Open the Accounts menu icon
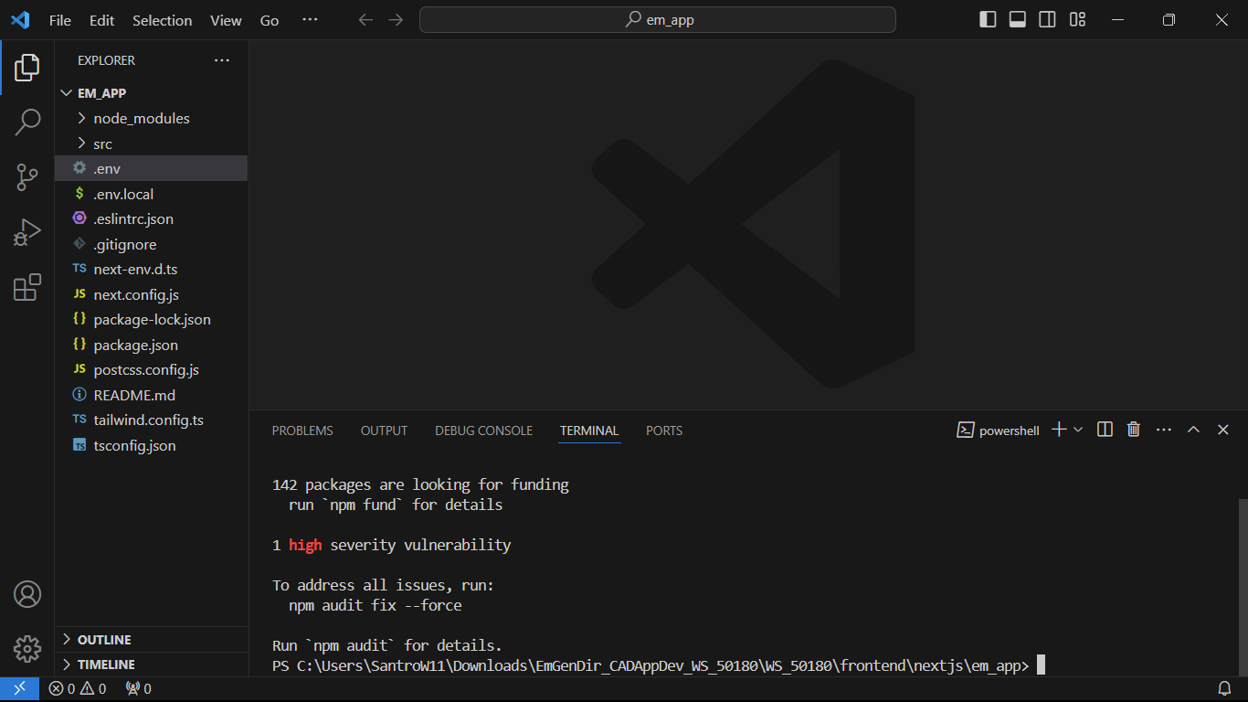This screenshot has height=702, width=1248. coord(27,594)
